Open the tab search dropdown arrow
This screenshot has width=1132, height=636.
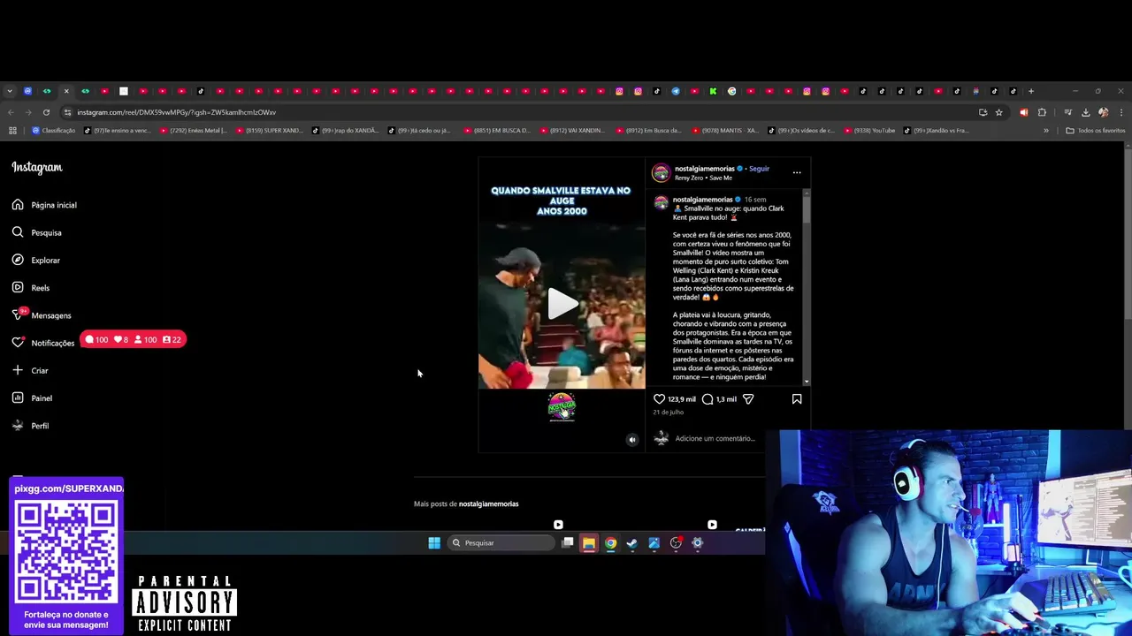coord(9,91)
